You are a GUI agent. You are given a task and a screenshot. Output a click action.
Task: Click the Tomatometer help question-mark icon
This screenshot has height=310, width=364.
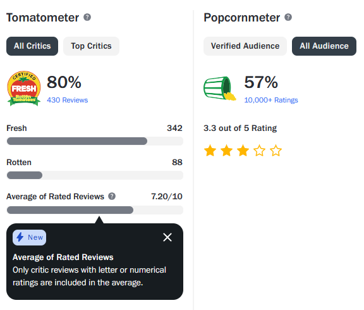point(87,17)
